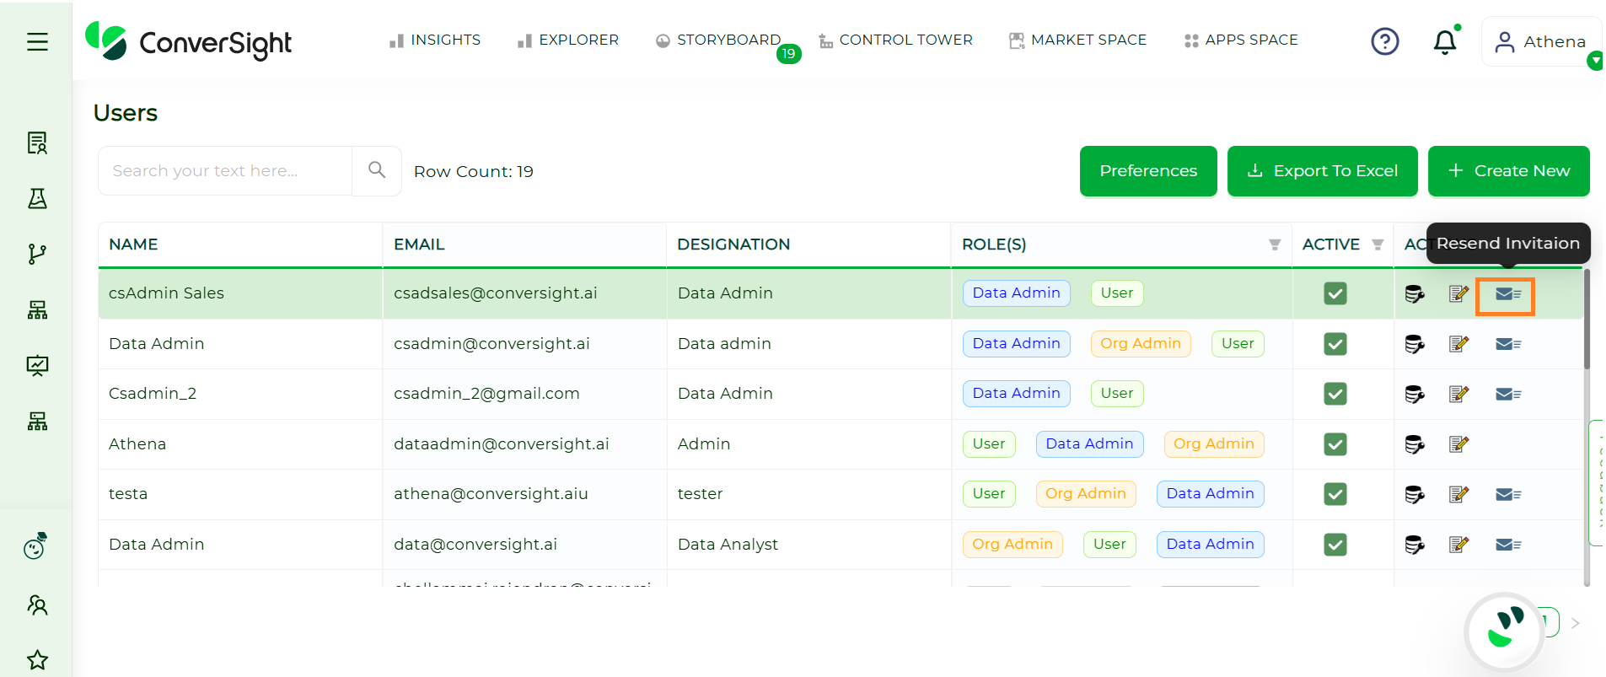Resend invitation to csadmin_2@gmail.com
The image size is (1606, 677).
1507,394
